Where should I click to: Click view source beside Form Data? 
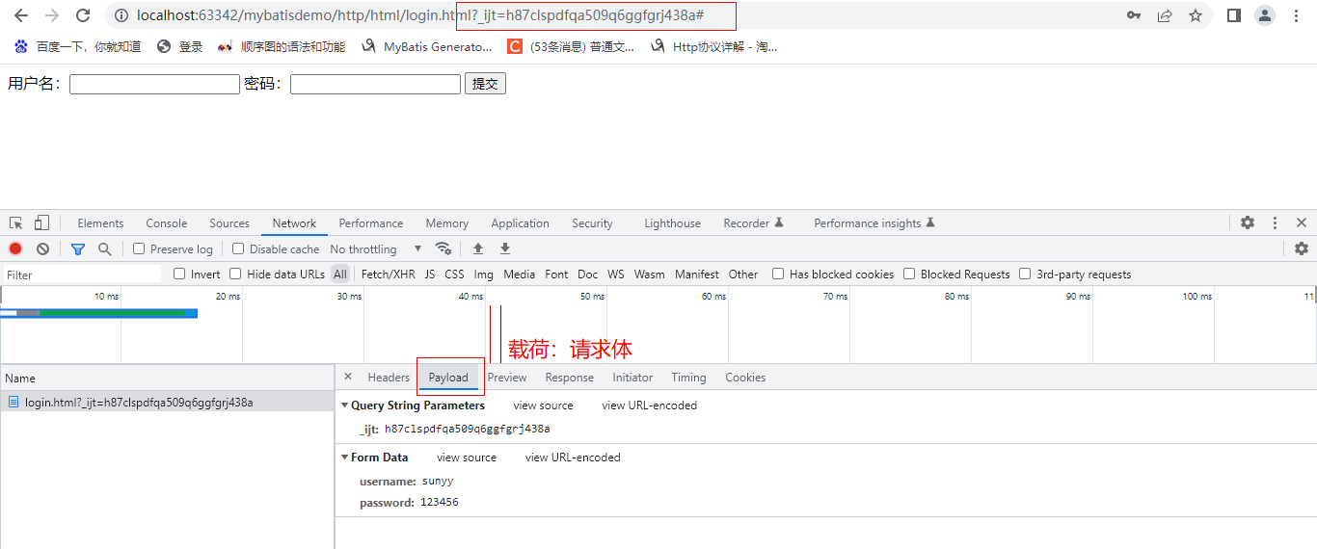click(467, 457)
